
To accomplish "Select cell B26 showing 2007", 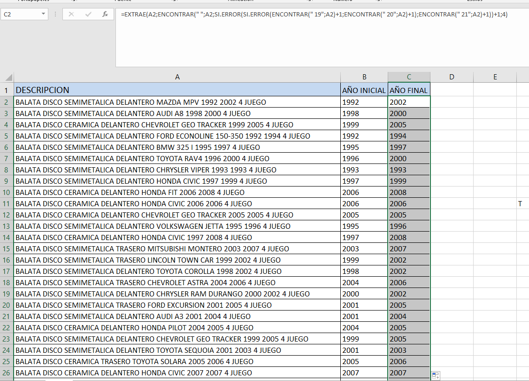I will [364, 373].
